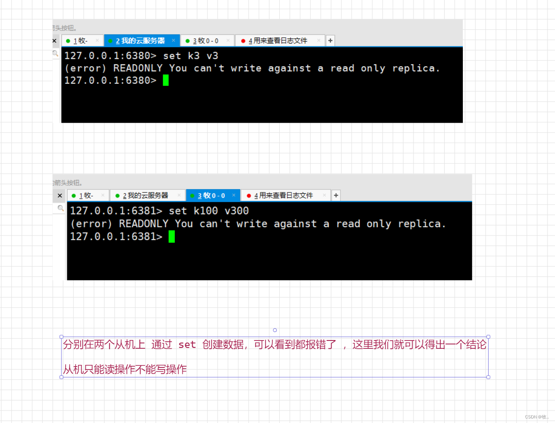Open tab '4 用来查看日志文件' in lower terminal
Viewport: 555px width, 423px height.
click(286, 195)
